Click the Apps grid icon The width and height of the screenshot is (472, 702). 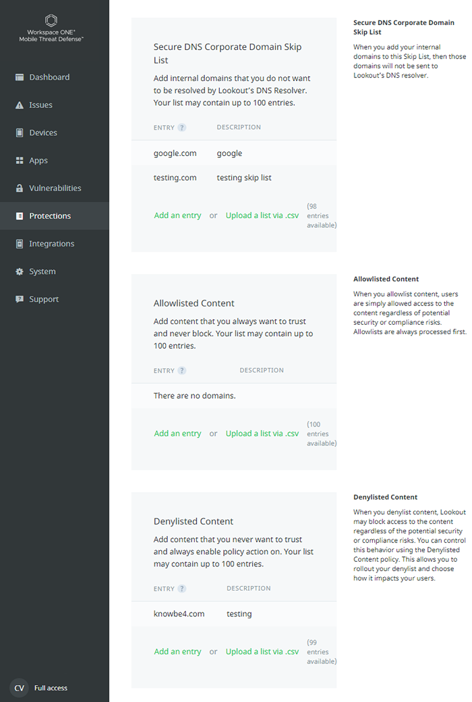click(20, 160)
